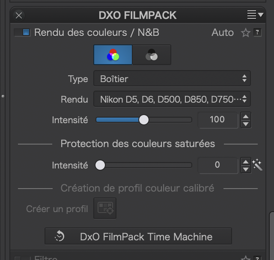Click the left sidebar resize handle dot

[x=3, y=96]
